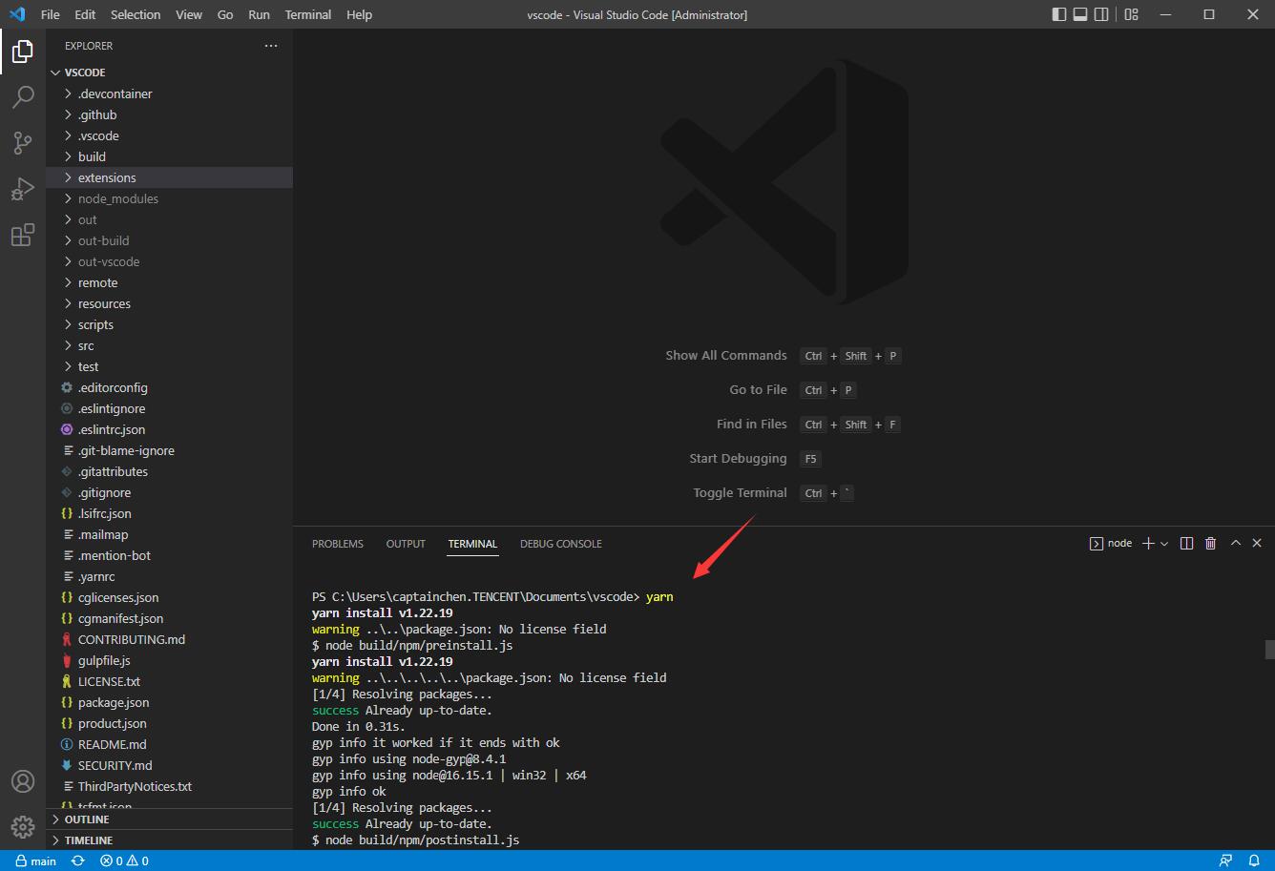This screenshot has width=1275, height=871.
Task: Open the Selection menu
Action: tap(136, 14)
